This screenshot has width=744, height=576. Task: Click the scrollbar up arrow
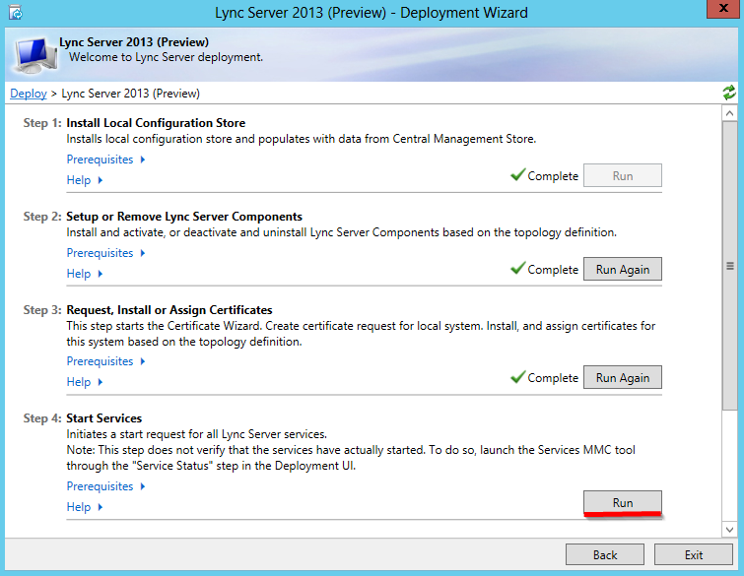point(729,113)
